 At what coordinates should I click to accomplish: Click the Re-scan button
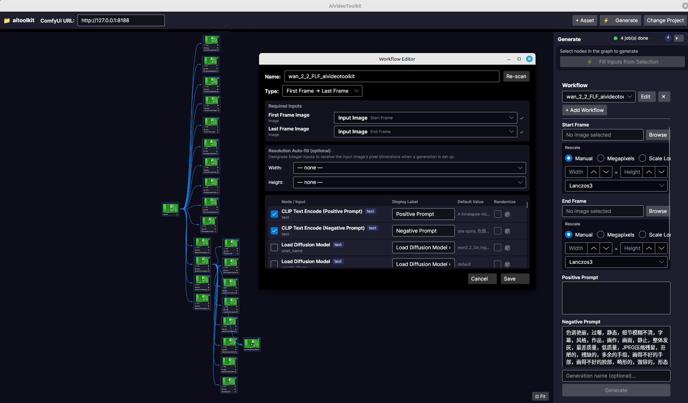516,76
